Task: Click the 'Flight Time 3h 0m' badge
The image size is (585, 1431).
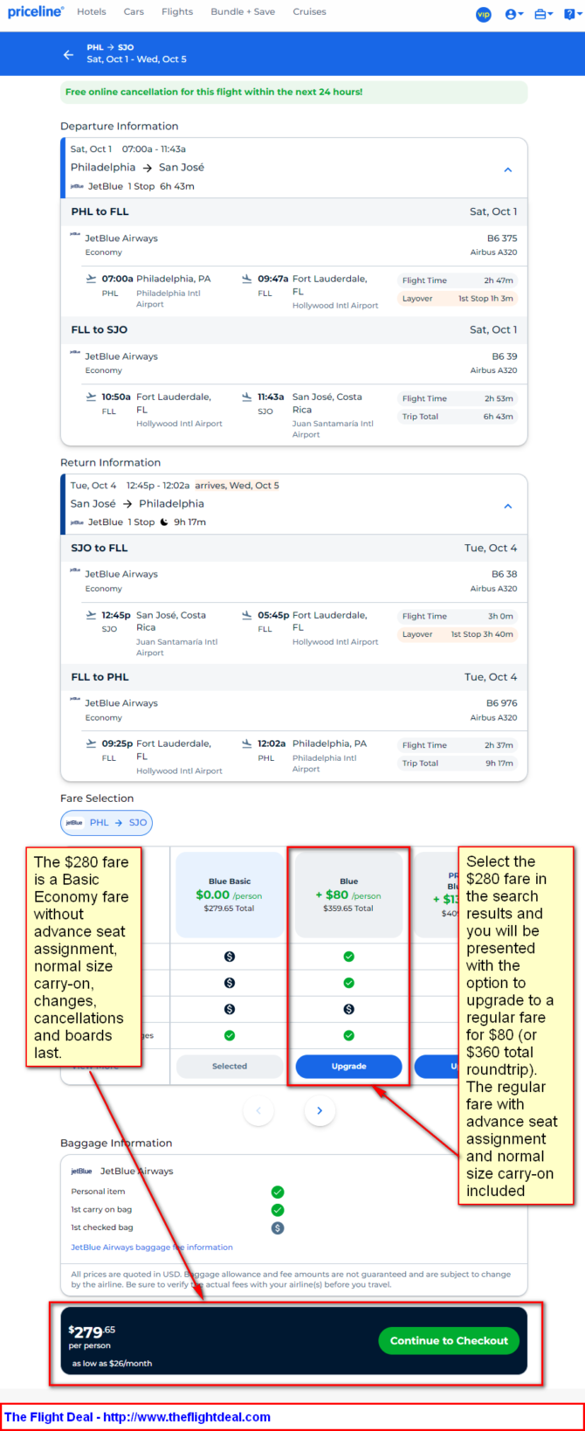Action: click(458, 616)
